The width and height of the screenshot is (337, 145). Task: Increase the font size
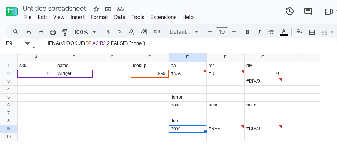(234, 32)
